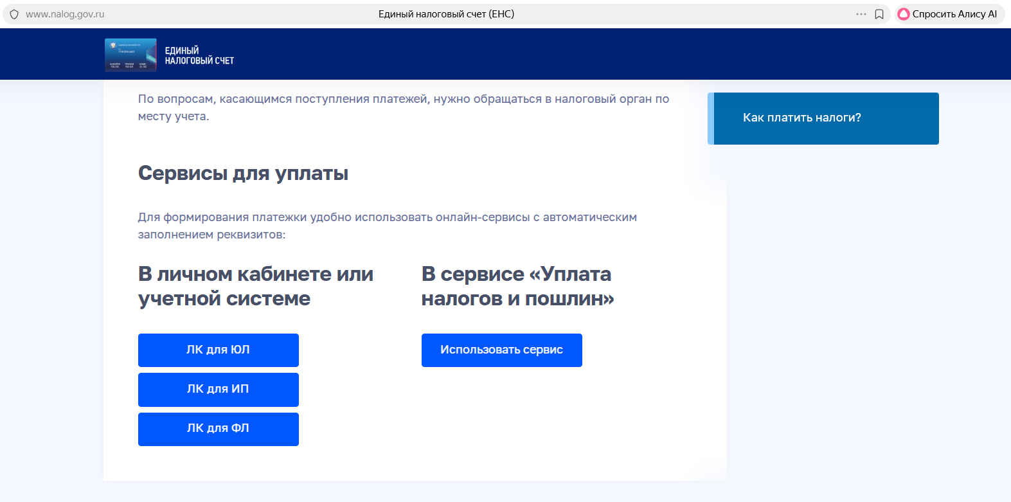Click the light blue accent strip on sidebar block

(710, 118)
